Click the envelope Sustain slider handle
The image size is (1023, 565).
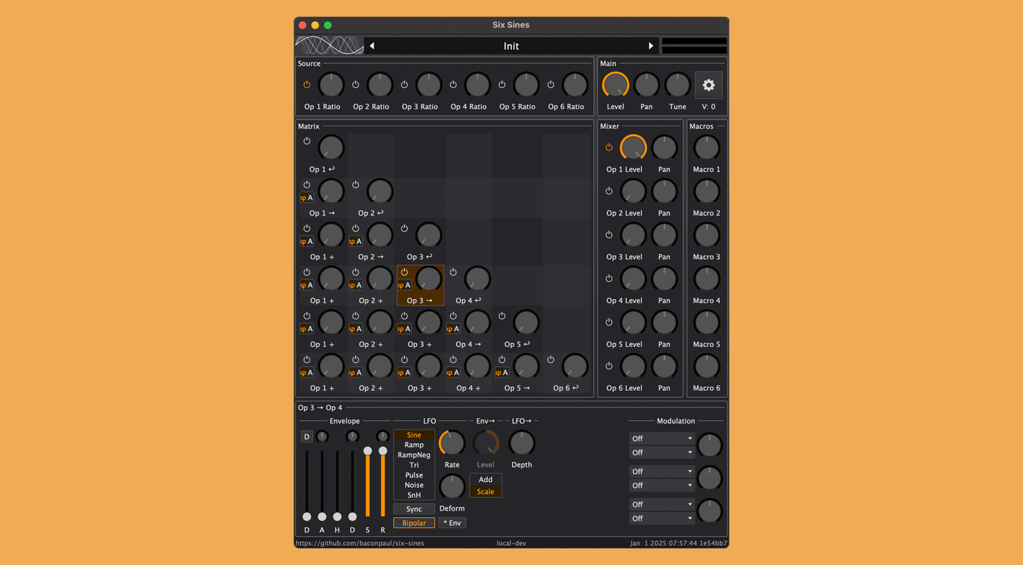(x=367, y=451)
